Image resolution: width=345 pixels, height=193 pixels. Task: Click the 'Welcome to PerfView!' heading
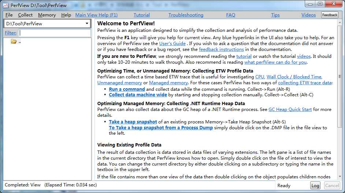126,23
